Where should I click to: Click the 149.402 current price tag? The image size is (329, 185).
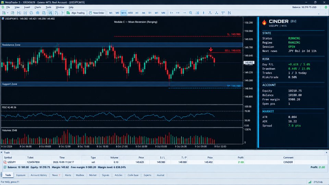click(249, 62)
